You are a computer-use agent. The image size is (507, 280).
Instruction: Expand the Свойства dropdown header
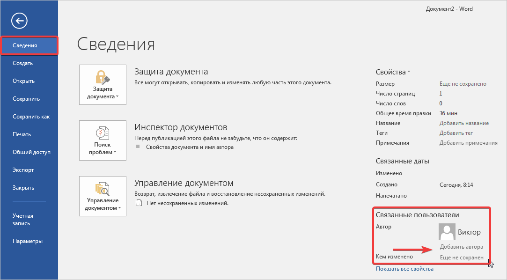coord(393,72)
